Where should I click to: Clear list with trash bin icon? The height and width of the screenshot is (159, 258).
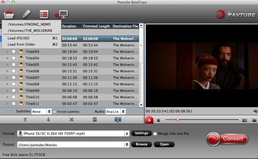tap(95, 120)
